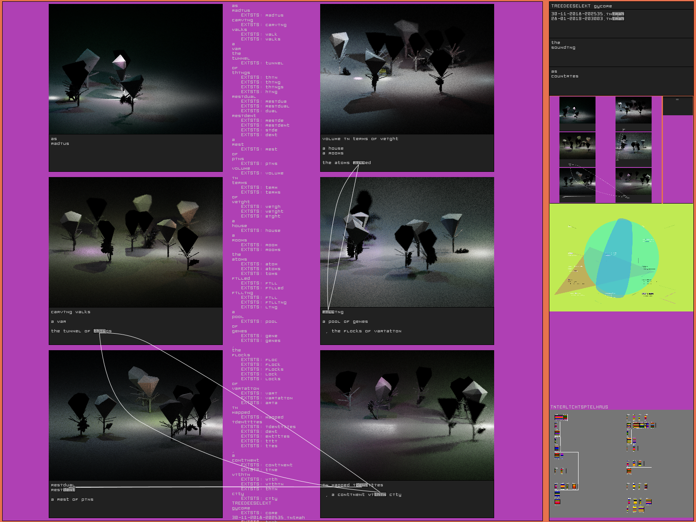
Task: Click the bottom-right 'in mapped identities' render
Action: 407,415
